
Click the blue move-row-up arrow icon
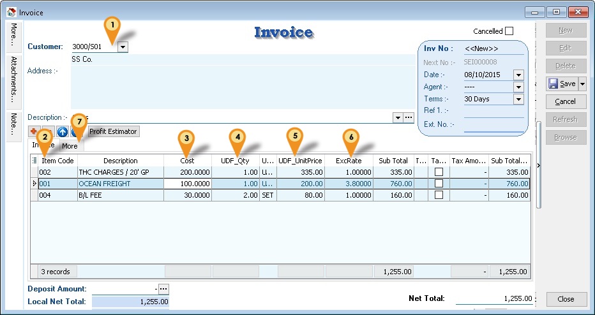tap(62, 131)
